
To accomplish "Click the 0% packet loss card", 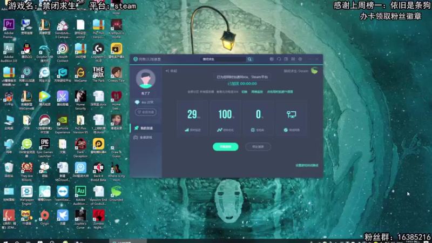I will tap(258, 118).
